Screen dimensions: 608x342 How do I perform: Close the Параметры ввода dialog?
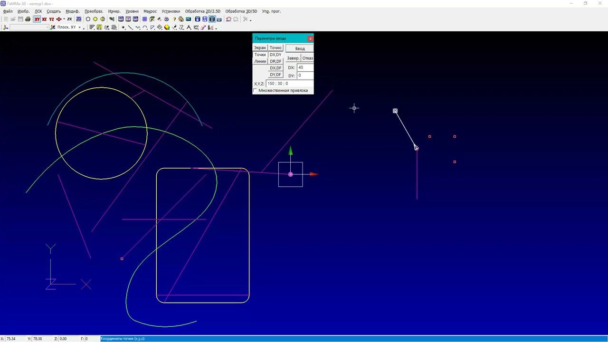point(310,38)
